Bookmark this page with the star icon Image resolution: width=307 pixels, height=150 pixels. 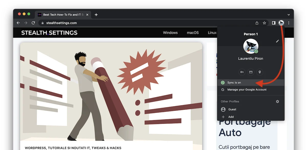click(264, 23)
